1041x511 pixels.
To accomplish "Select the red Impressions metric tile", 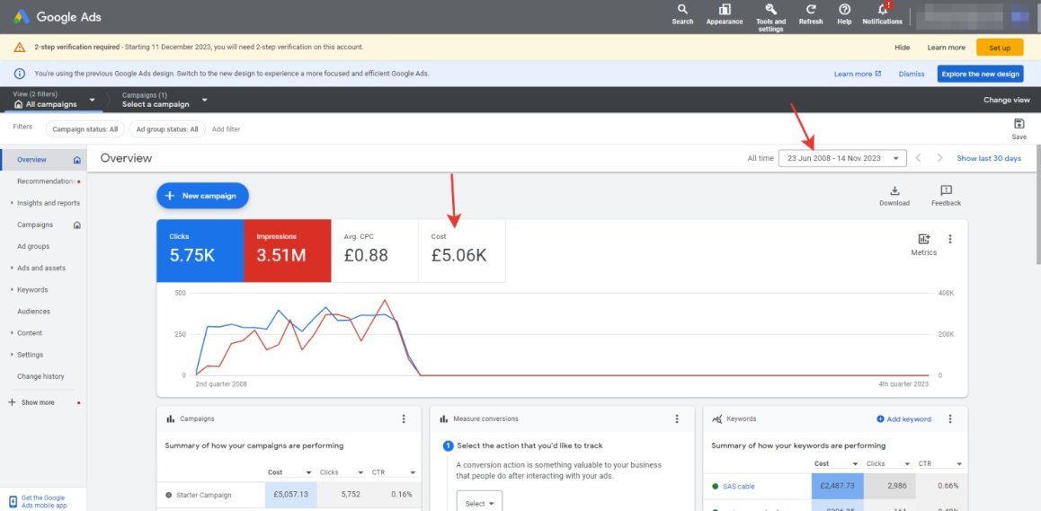I will [288, 251].
